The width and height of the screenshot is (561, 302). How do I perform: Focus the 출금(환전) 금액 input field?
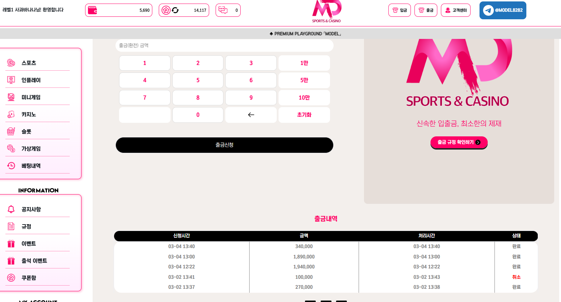pos(225,45)
